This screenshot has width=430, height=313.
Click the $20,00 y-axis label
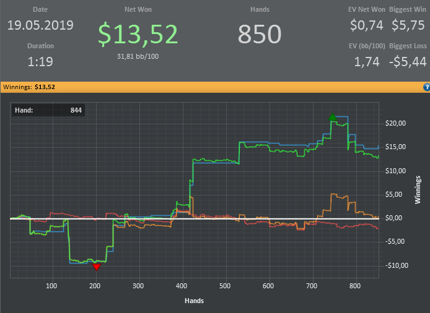[x=395, y=123]
